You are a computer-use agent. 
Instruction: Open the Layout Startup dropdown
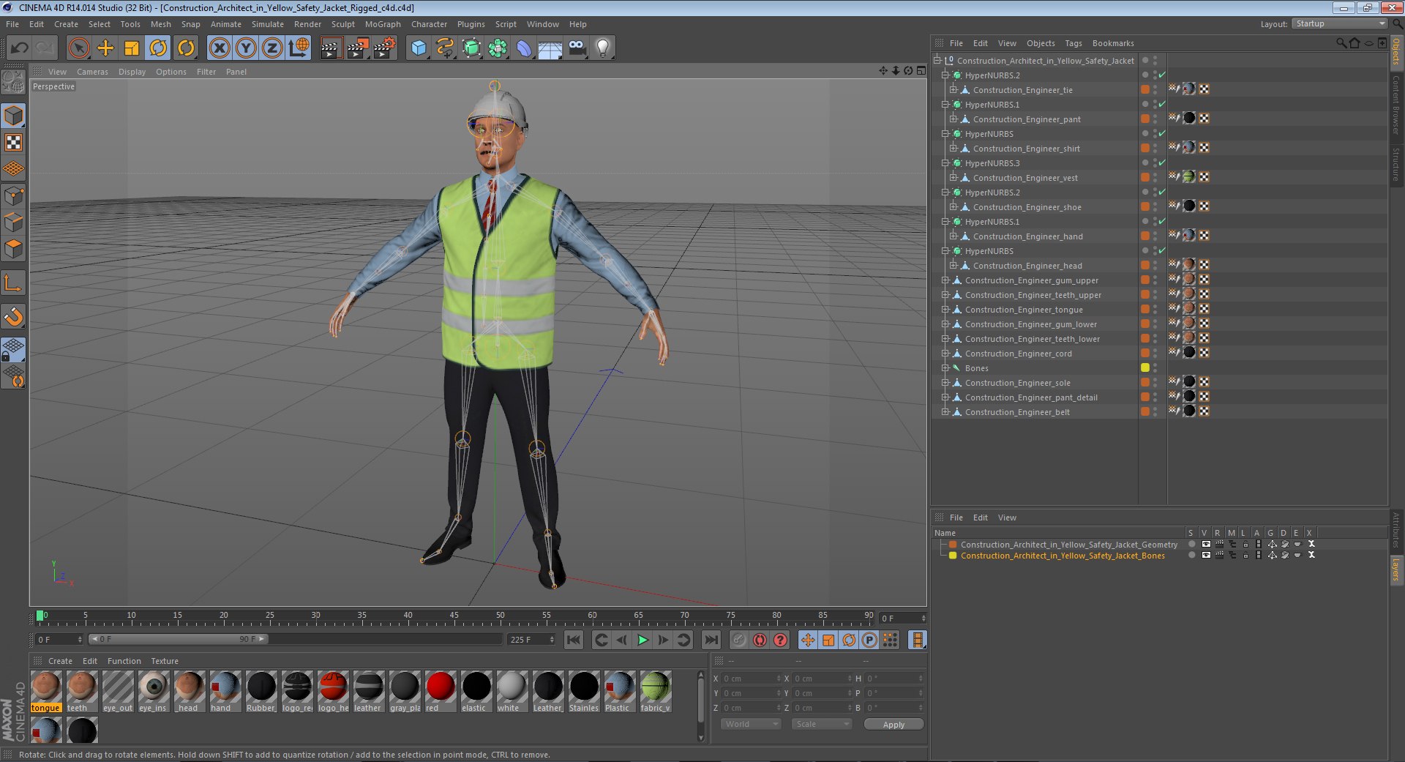(x=1339, y=24)
